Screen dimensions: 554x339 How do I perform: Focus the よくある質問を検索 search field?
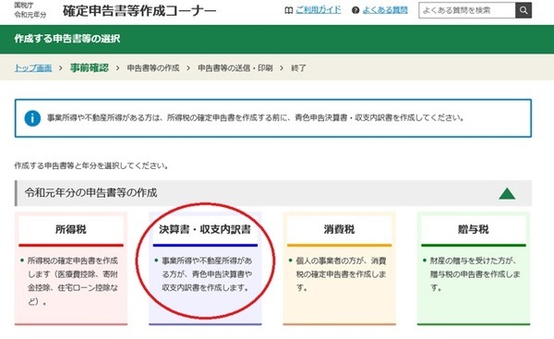coord(466,10)
